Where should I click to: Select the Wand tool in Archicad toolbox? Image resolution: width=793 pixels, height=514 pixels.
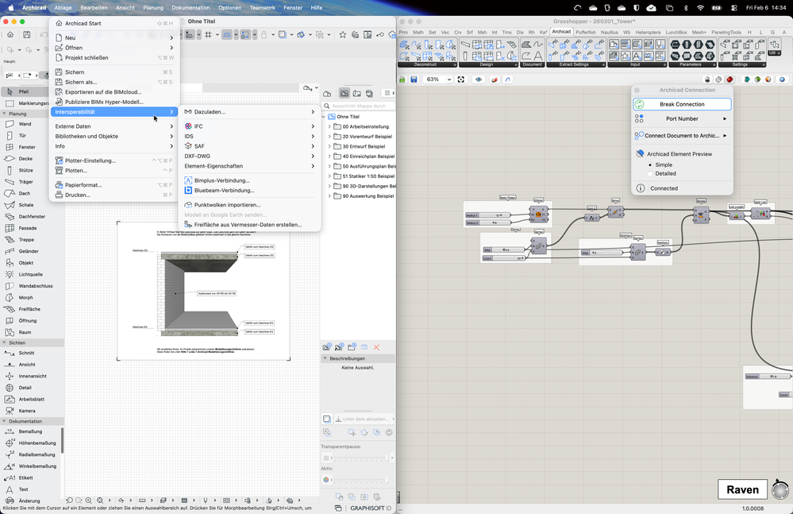pos(25,124)
